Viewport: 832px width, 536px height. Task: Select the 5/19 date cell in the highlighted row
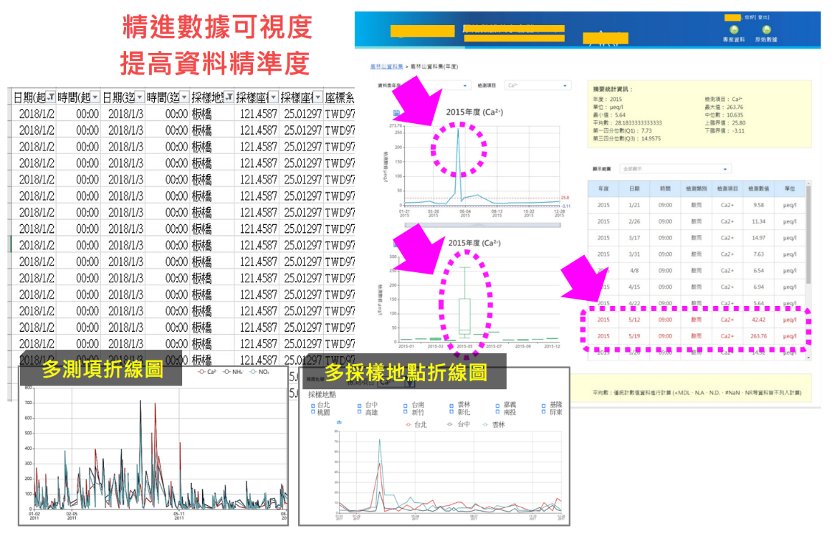(634, 336)
